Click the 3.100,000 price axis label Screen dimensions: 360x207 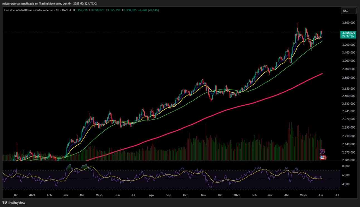(348, 52)
